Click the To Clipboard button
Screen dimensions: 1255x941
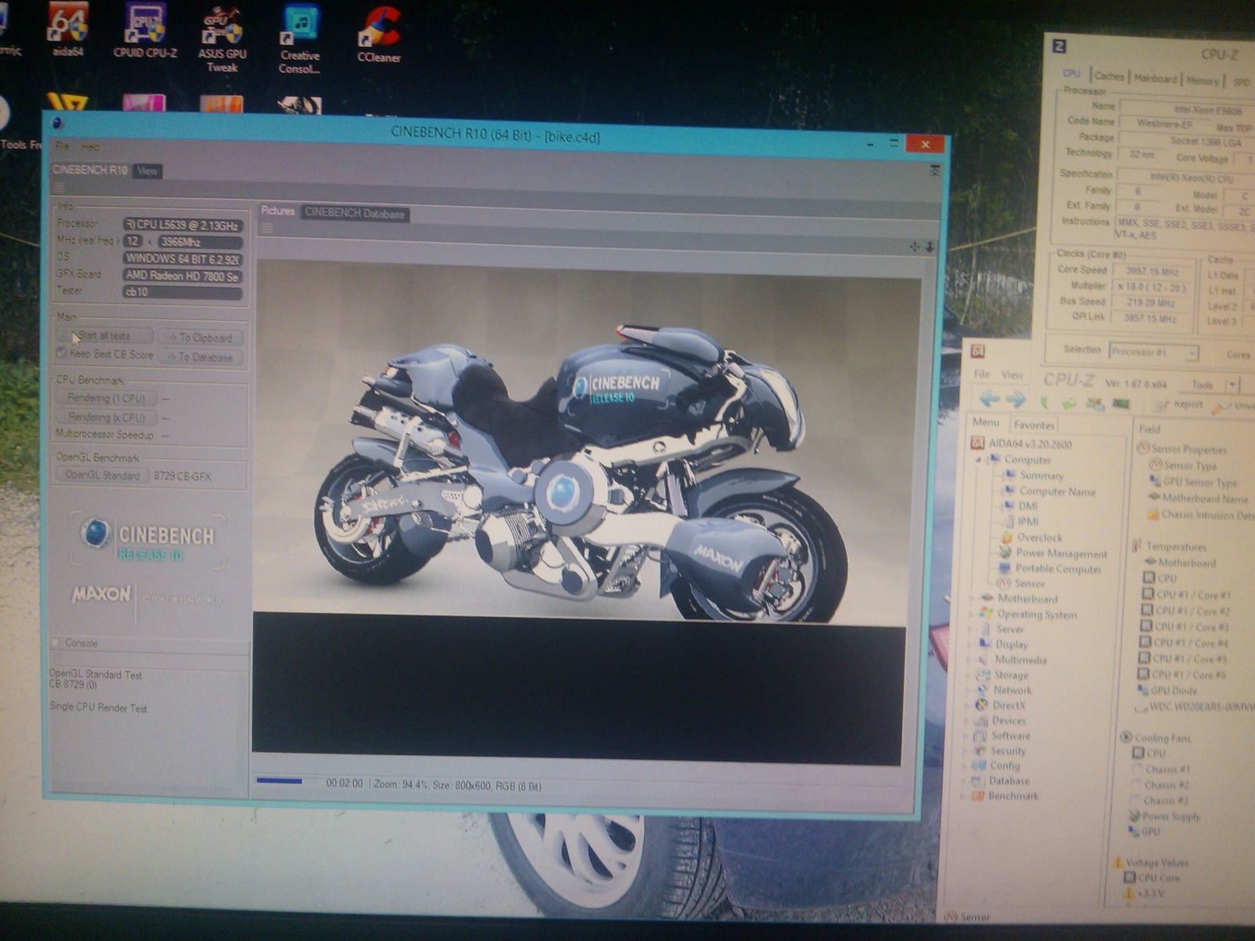[201, 338]
